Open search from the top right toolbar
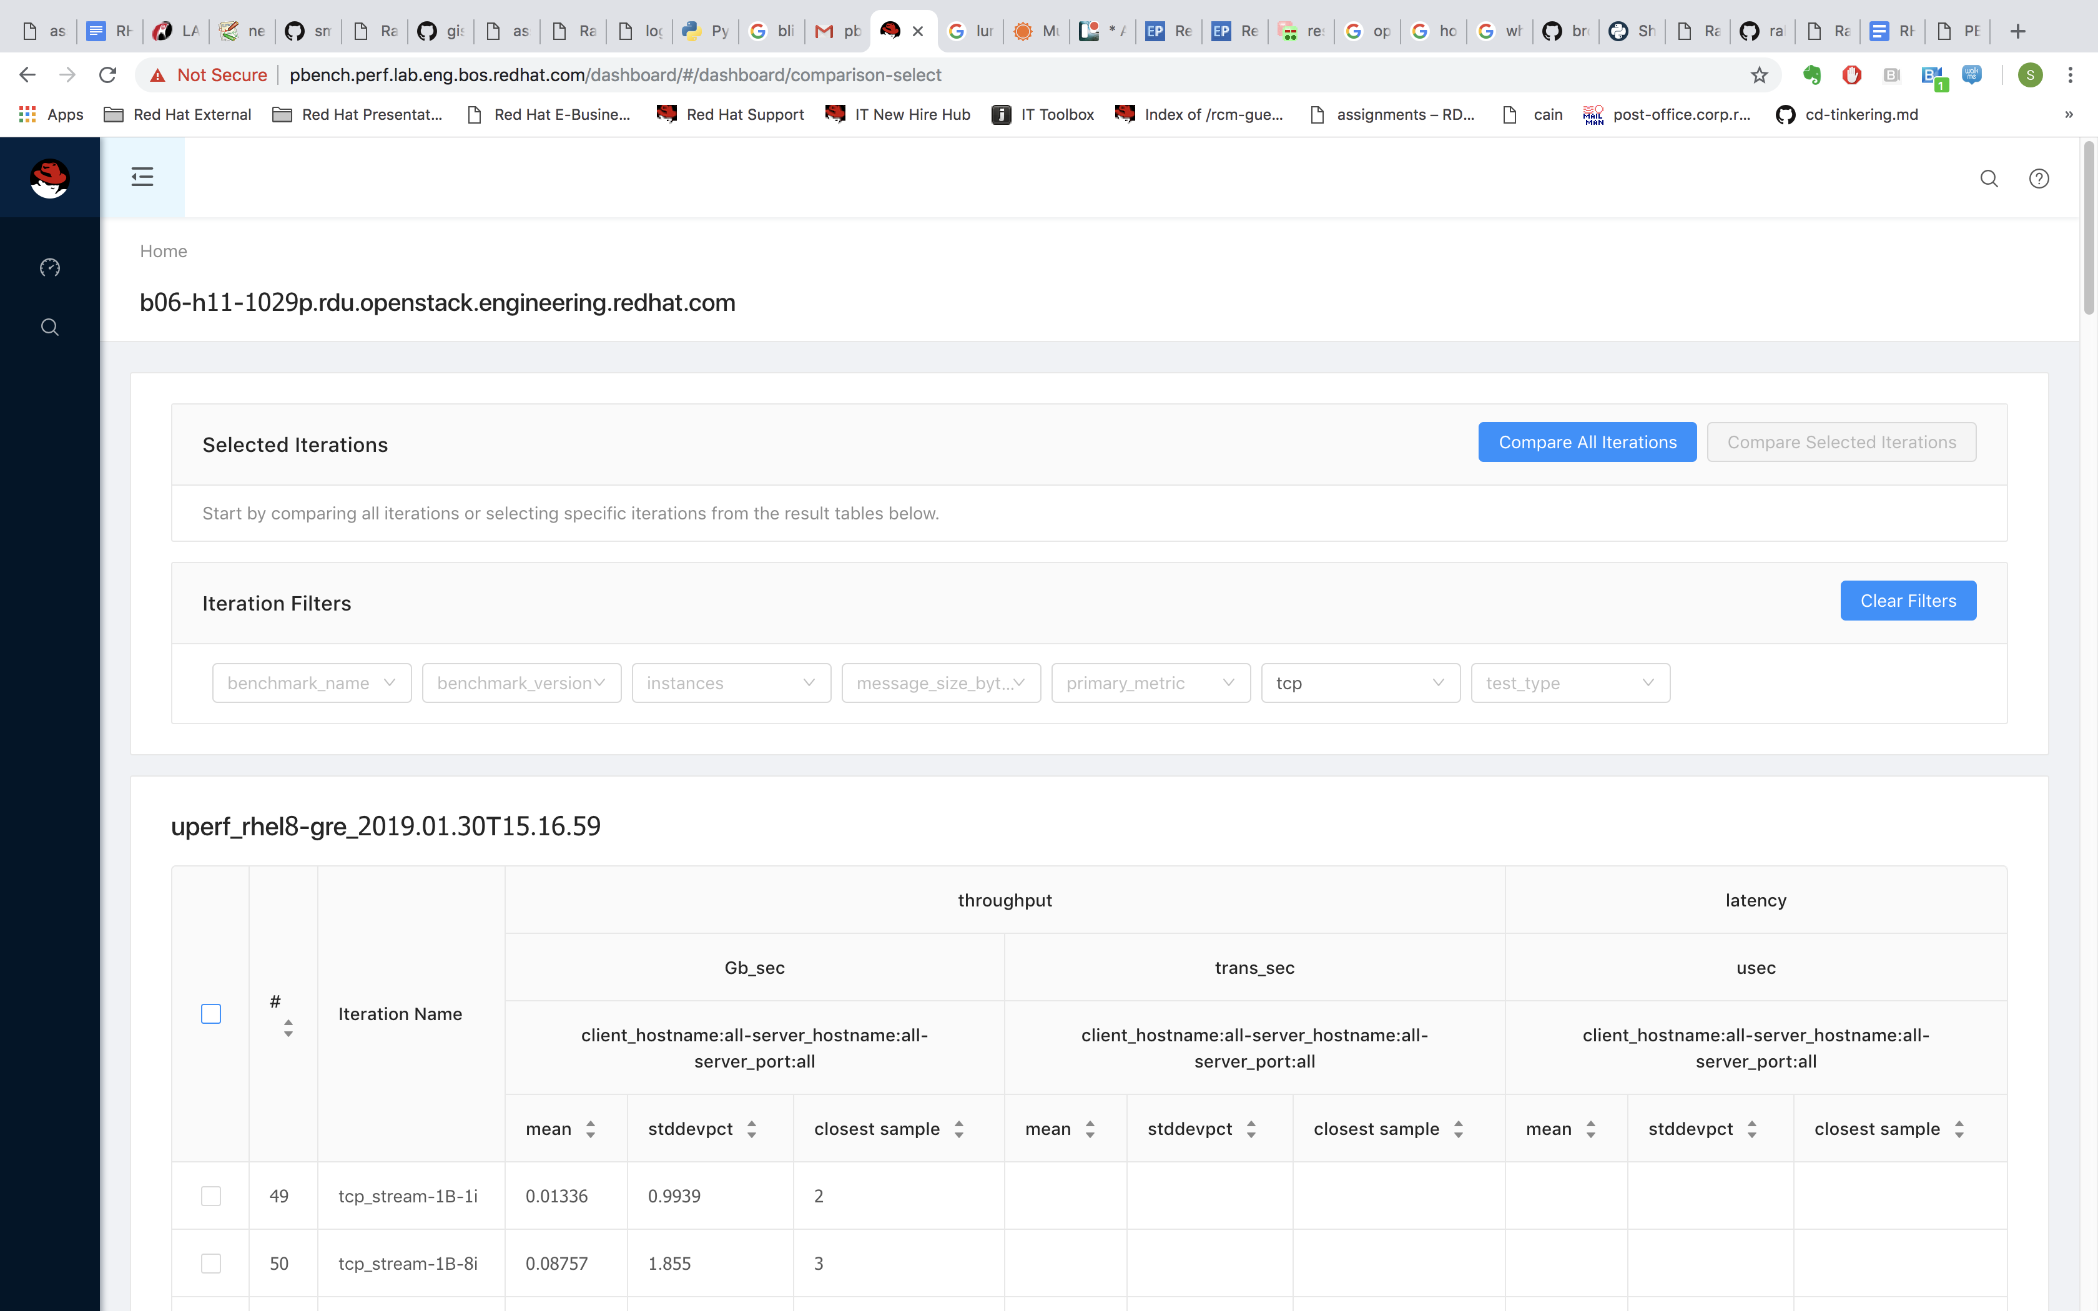2098x1311 pixels. [x=1989, y=179]
